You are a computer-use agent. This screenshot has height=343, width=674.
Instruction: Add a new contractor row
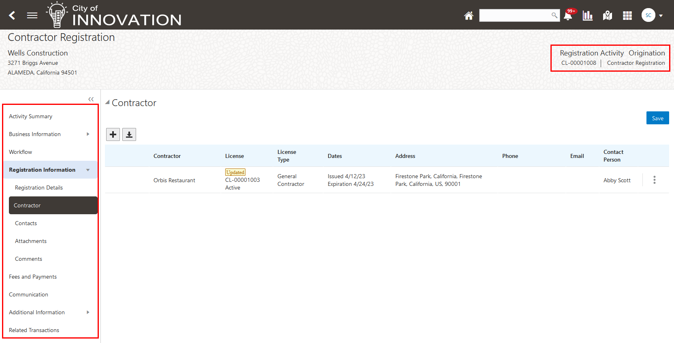(113, 134)
